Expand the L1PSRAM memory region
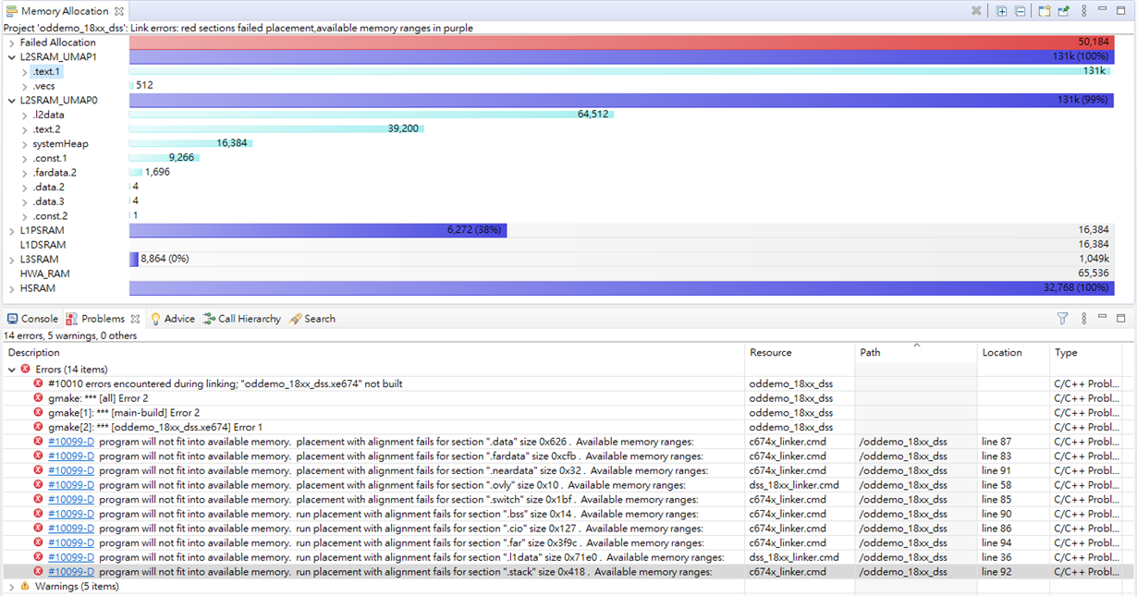1137x596 pixels. (11, 230)
